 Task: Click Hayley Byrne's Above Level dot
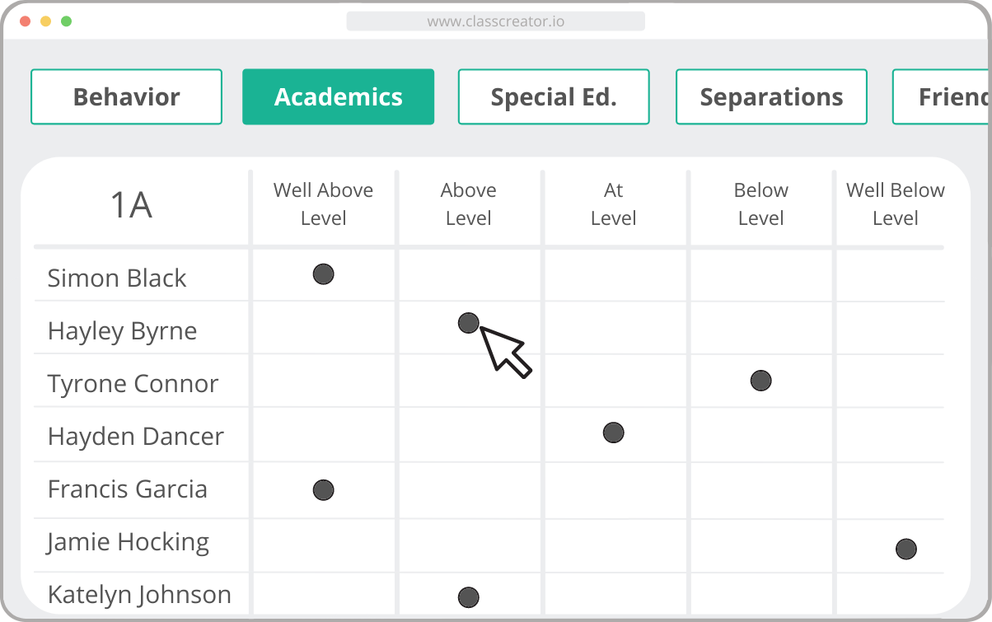[x=468, y=323]
